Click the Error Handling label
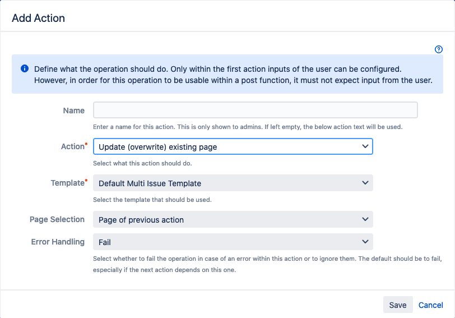The width and height of the screenshot is (455, 318). tap(58, 242)
